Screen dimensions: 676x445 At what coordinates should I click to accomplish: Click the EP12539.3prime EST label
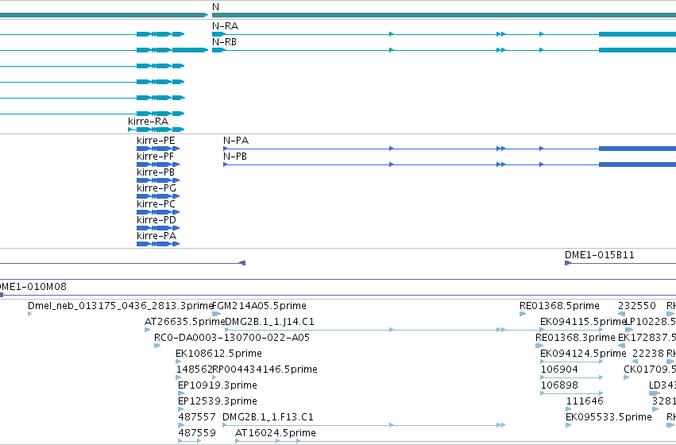pyautogui.click(x=218, y=401)
